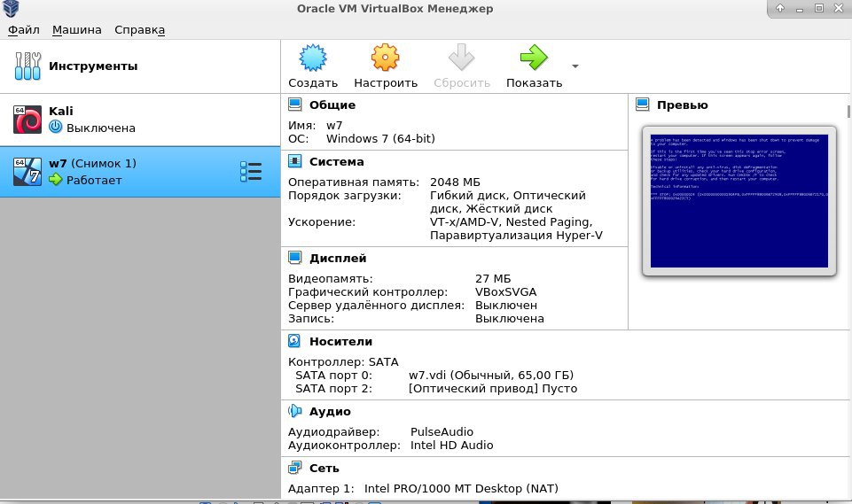The width and height of the screenshot is (852, 504).
Task: Click the 27 МБ video memory value
Action: point(493,279)
